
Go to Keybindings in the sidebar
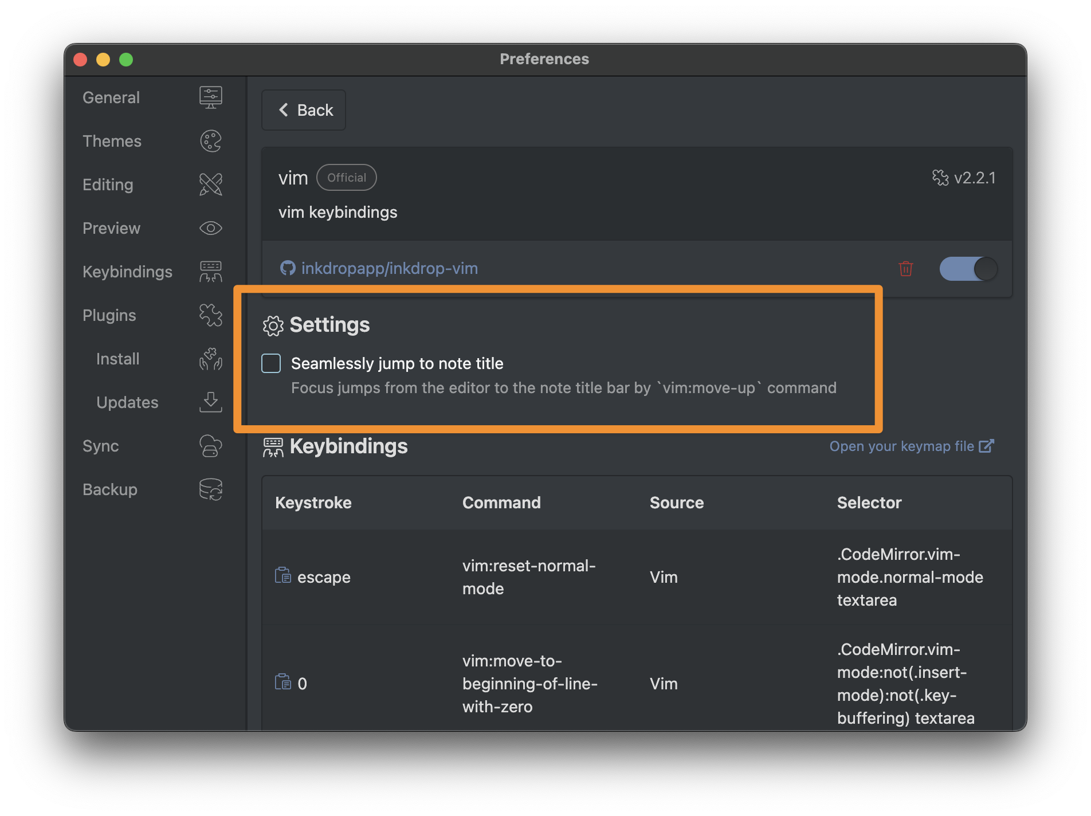point(127,272)
